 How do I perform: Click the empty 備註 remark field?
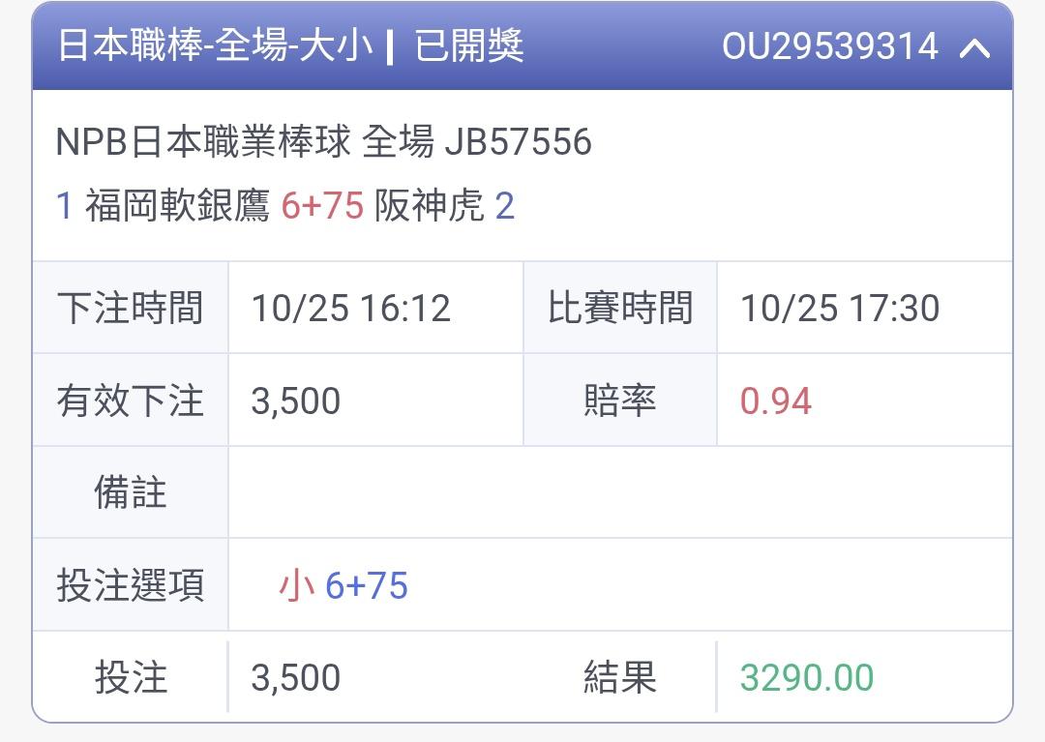tap(619, 492)
